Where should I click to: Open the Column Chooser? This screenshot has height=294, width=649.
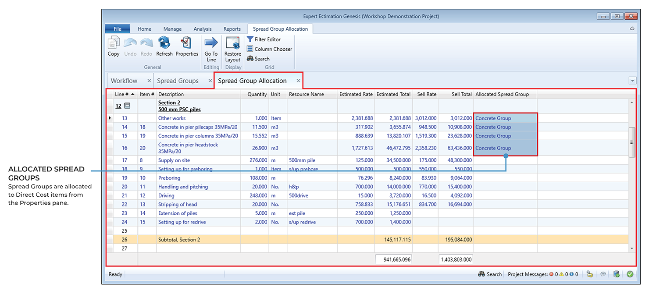tap(269, 49)
